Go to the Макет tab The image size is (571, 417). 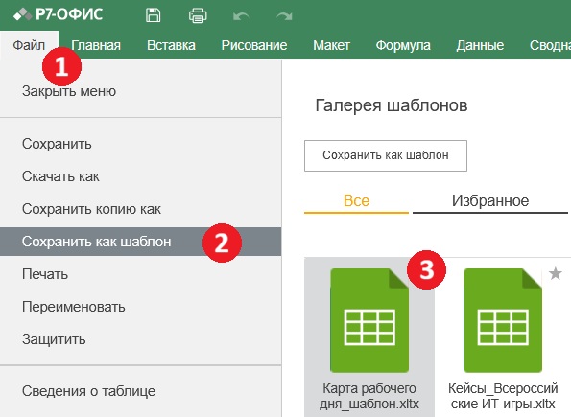pos(331,45)
